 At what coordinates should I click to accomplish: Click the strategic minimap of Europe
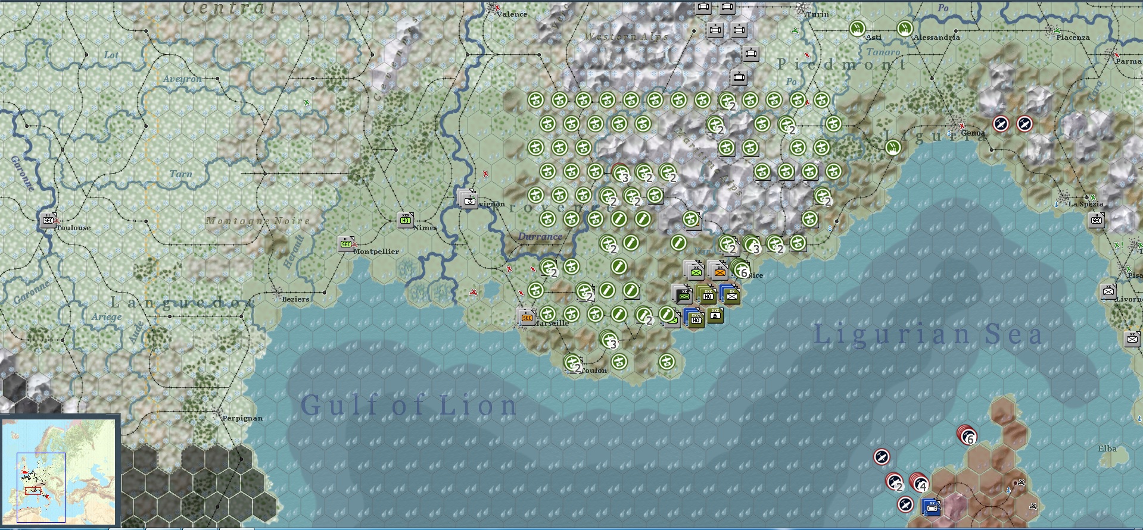click(x=59, y=472)
